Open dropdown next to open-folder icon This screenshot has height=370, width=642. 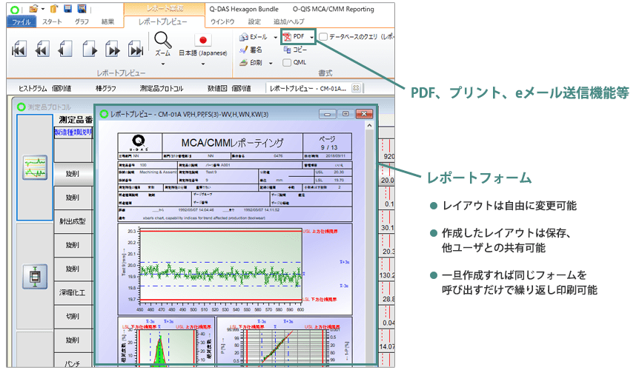42,9
